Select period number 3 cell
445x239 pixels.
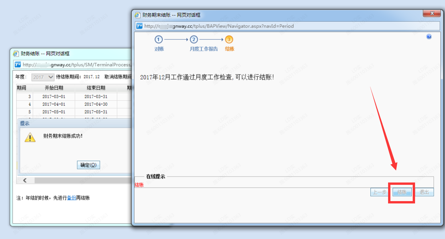pos(25,96)
